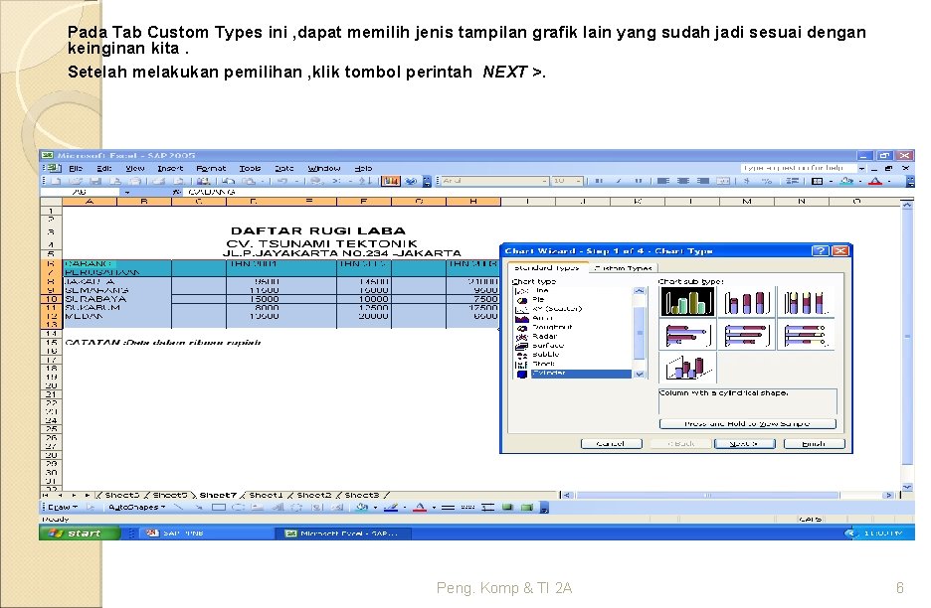The image size is (931, 608).
Task: Select the stacked cylinder column sub-type
Action: pyautogui.click(x=747, y=302)
